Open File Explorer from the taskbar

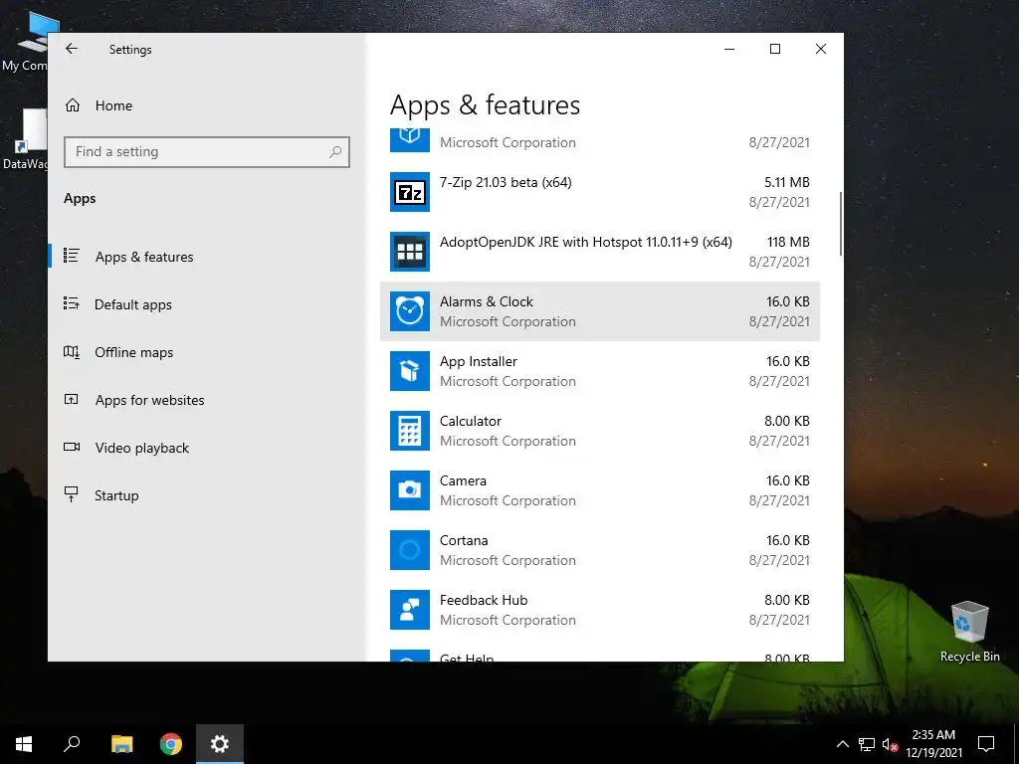point(121,744)
